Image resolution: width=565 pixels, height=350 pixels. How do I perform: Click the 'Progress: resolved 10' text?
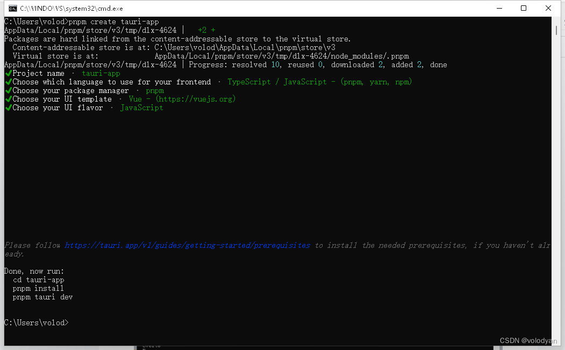coord(234,65)
